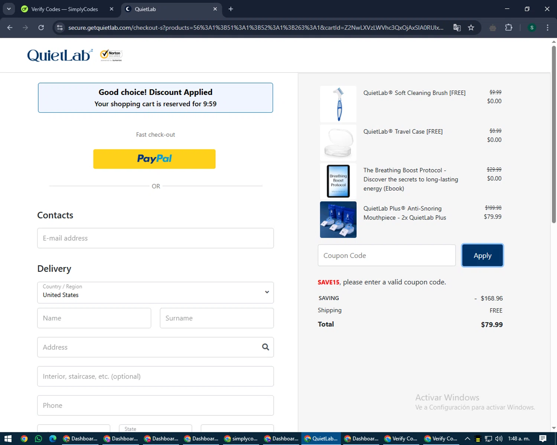Expand the Country / Region dropdown
Screen dimensions: 557x445
[x=155, y=293]
